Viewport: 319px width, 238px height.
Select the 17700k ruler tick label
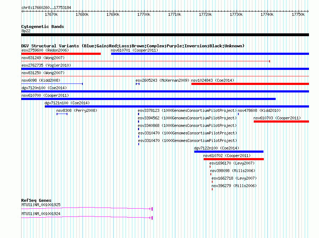pyautogui.click(x=144, y=14)
